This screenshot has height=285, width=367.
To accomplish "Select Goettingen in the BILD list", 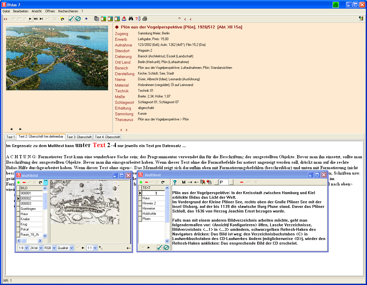I will tap(31, 209).
